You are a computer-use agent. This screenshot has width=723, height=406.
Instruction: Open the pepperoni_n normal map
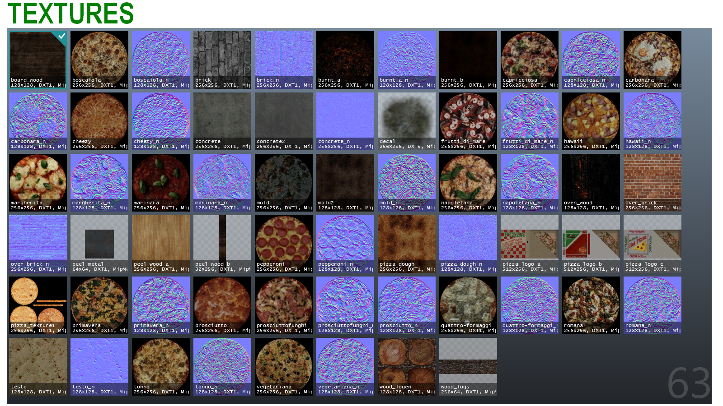point(345,244)
